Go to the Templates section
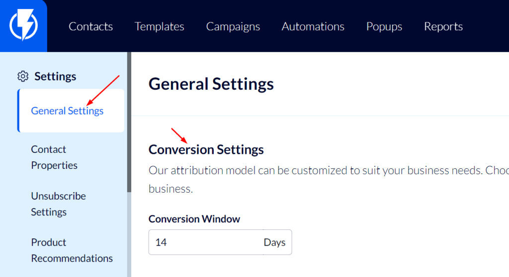Viewport: 509px width, 277px height. coord(159,26)
